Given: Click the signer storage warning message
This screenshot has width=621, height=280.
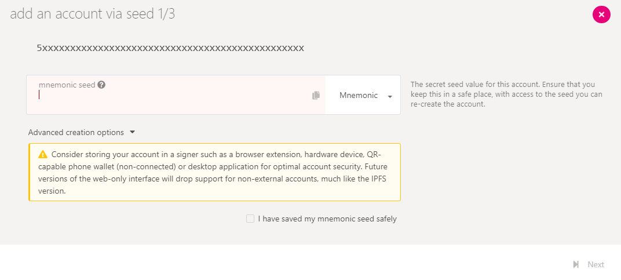Looking at the screenshot, I should [x=220, y=172].
